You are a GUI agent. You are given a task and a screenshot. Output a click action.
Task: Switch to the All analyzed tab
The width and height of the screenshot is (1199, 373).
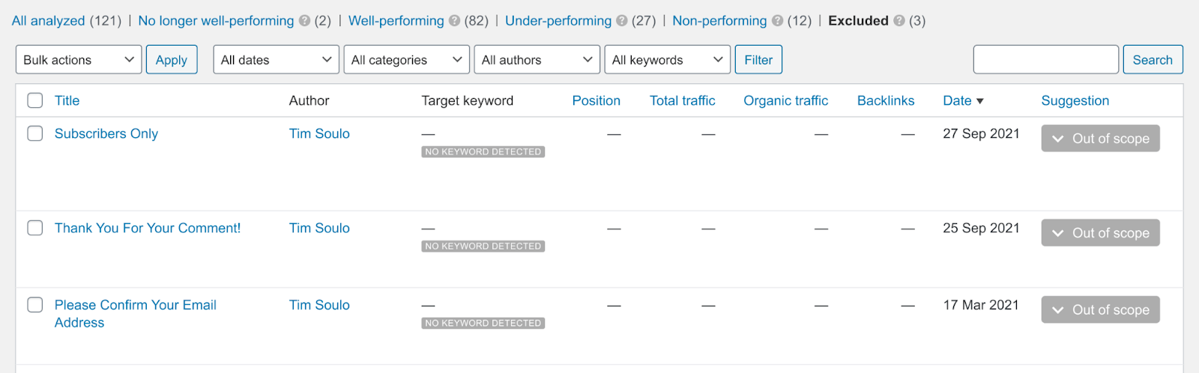[x=49, y=21]
